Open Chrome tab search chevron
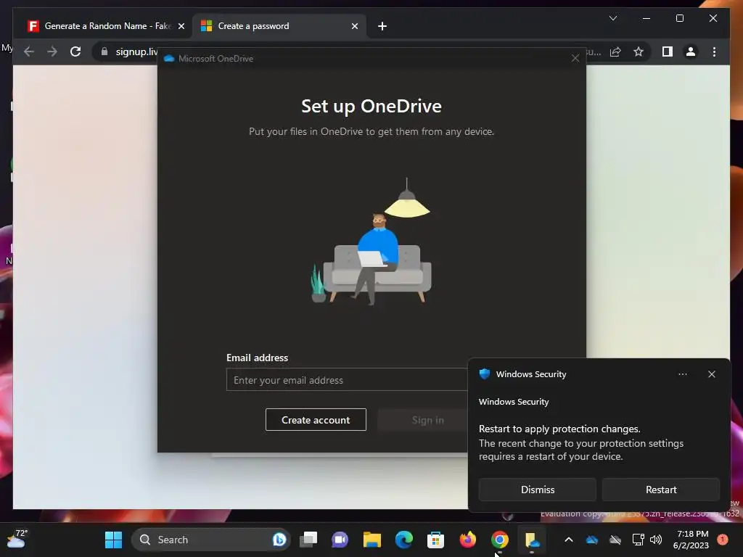743x557 pixels. coord(612,18)
